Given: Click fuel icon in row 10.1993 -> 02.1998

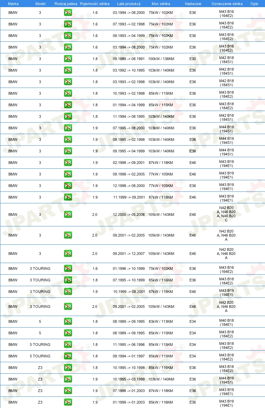Looking at the screenshot, I should pyautogui.click(x=68, y=94).
